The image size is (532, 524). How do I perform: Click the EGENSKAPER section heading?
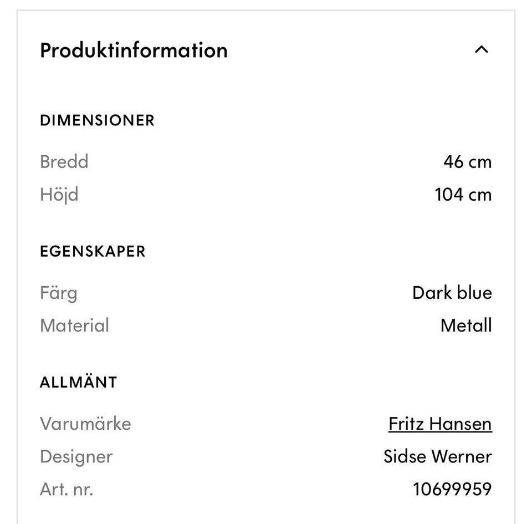tap(93, 251)
